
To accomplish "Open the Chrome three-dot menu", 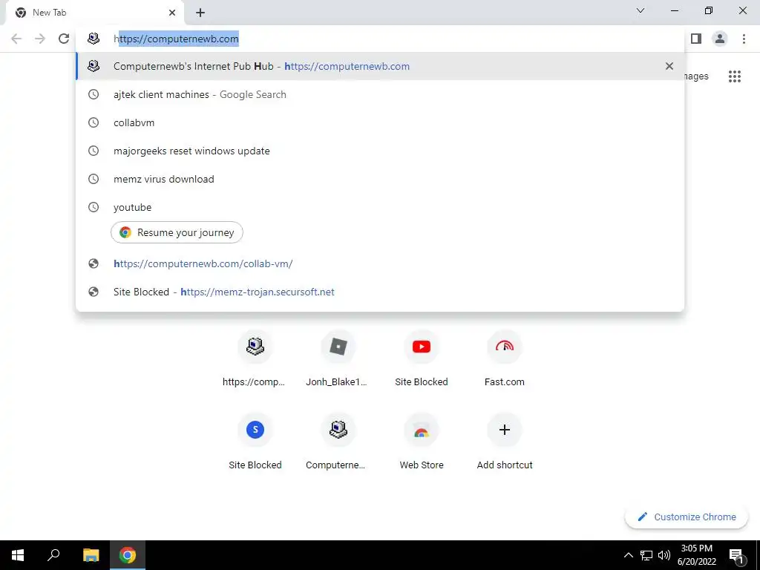I will pyautogui.click(x=744, y=39).
